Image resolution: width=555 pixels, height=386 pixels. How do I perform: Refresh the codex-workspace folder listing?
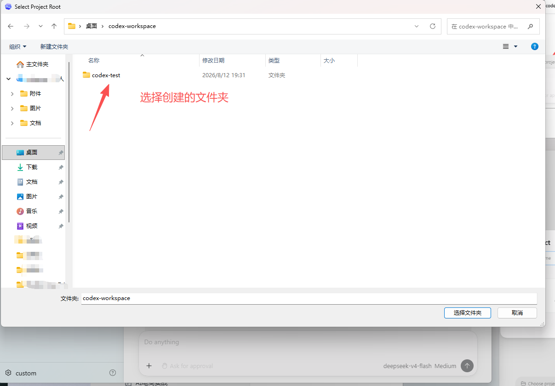[433, 26]
